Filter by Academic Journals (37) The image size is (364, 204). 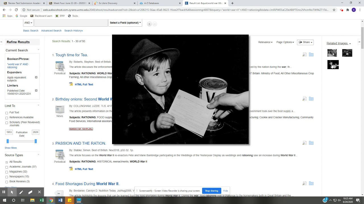pos(7,167)
